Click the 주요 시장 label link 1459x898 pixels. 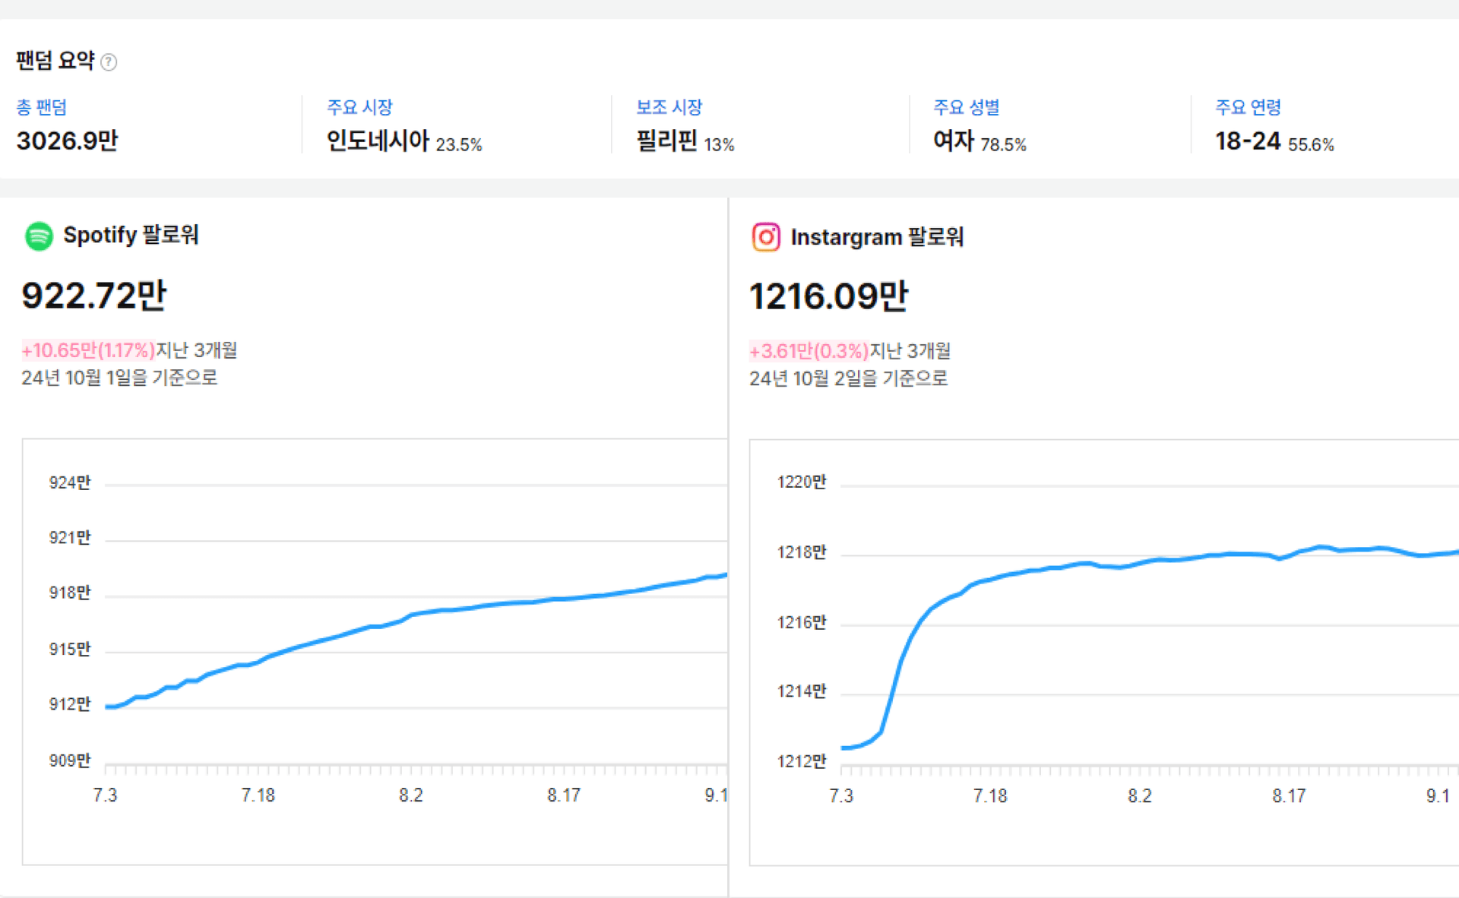pyautogui.click(x=359, y=107)
